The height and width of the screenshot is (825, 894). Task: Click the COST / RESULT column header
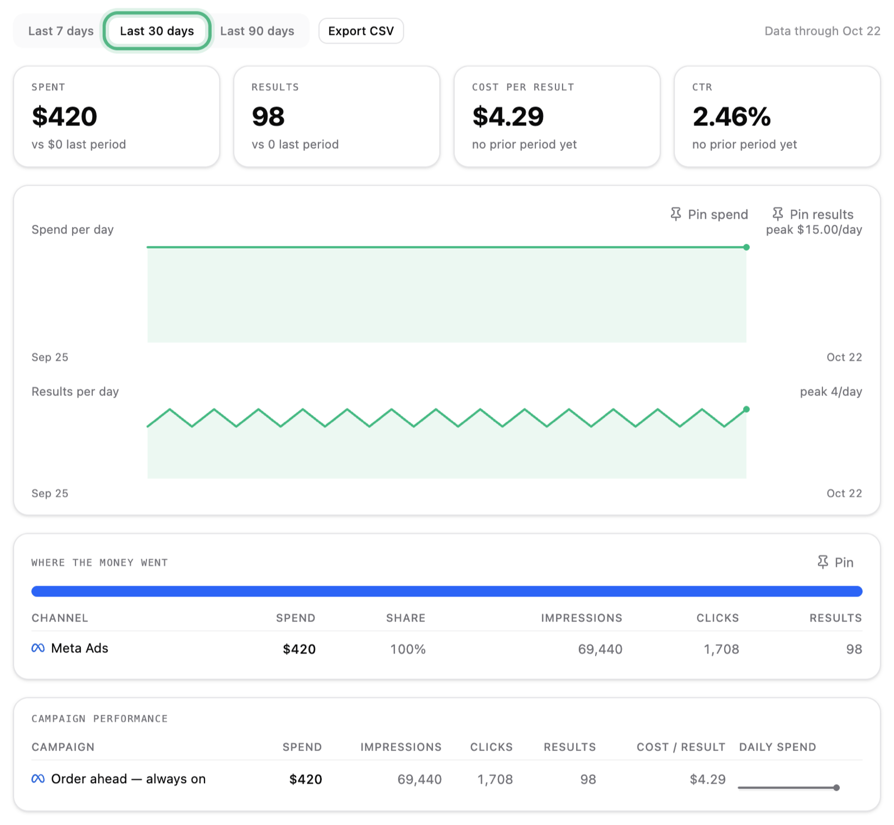(x=681, y=747)
